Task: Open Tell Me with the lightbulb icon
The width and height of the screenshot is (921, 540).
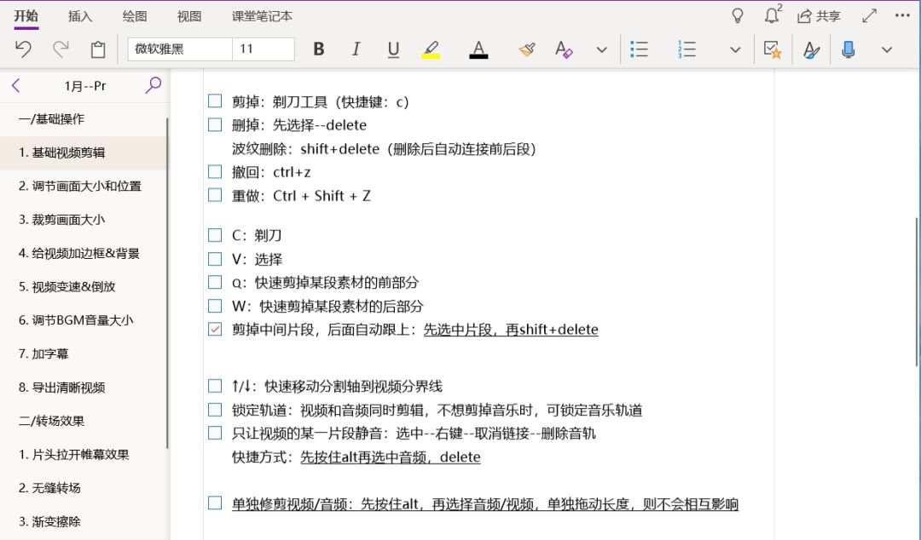Action: point(737,14)
